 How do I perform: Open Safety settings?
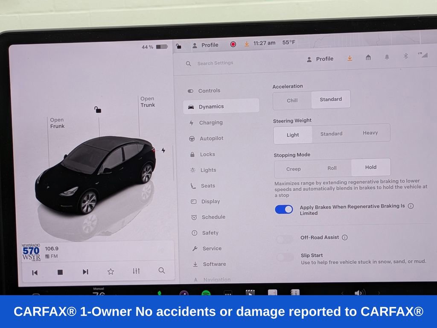tap(210, 233)
